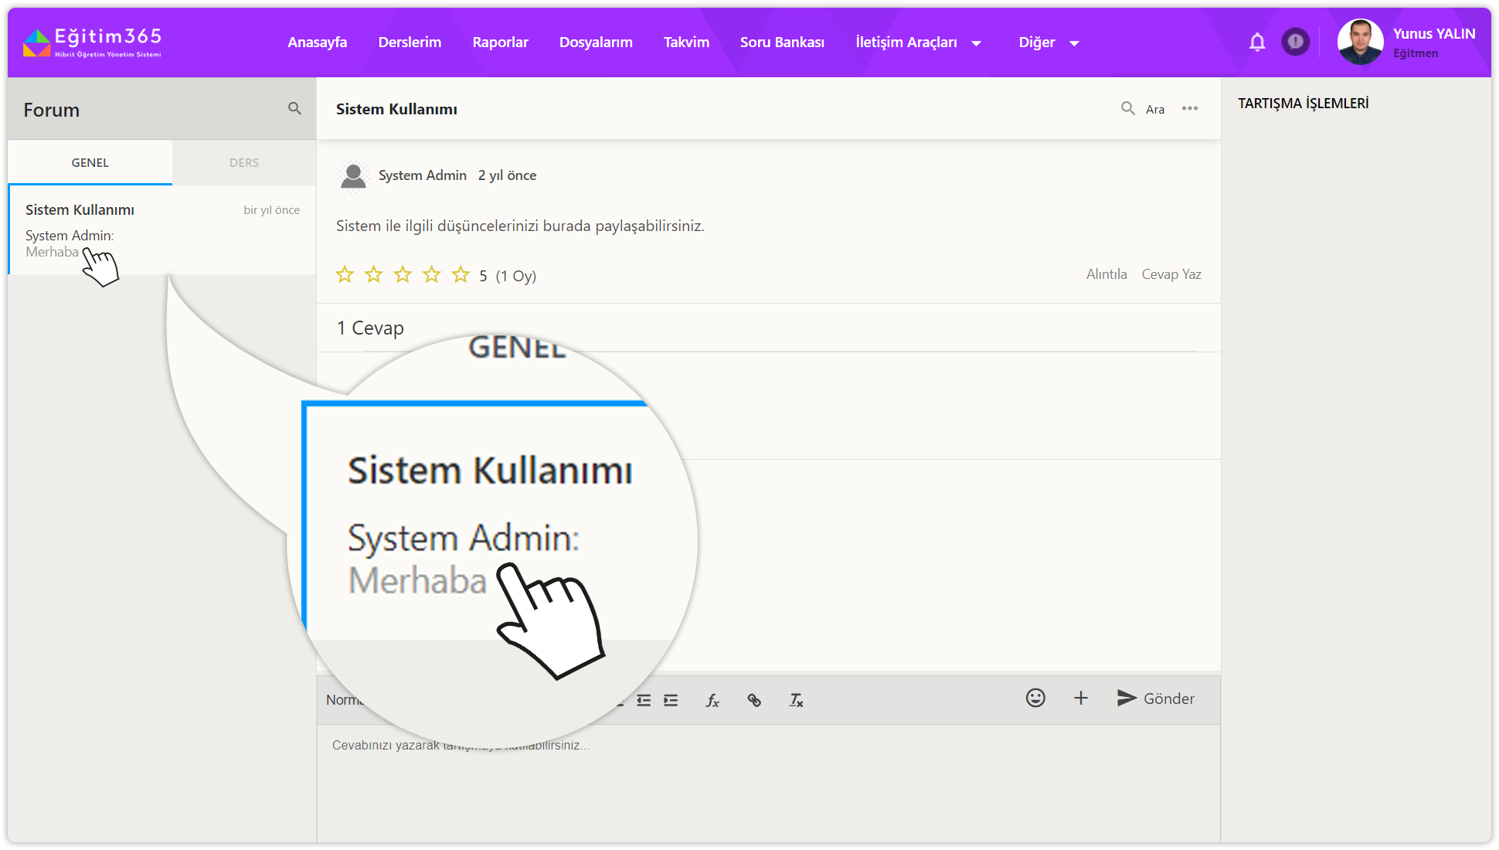Switch to the DERS forum tab
This screenshot has height=850, width=1499.
point(244,162)
